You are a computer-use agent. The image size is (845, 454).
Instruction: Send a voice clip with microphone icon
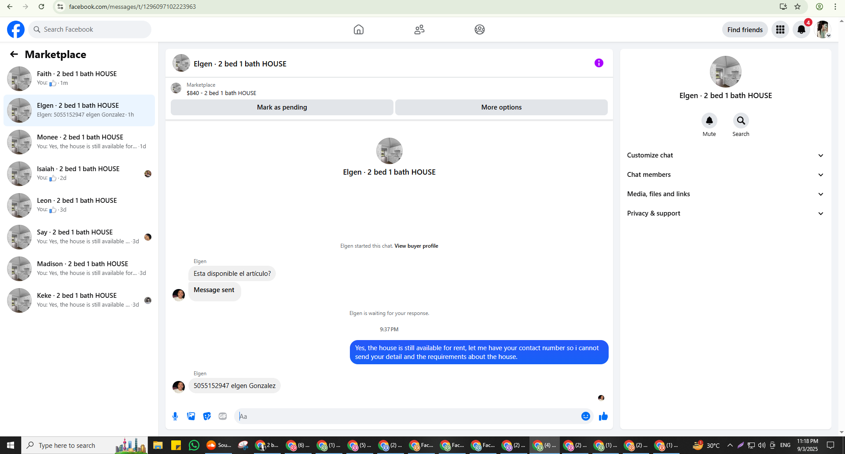click(x=175, y=416)
